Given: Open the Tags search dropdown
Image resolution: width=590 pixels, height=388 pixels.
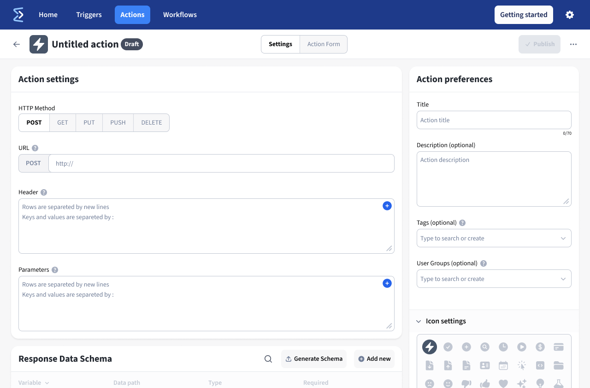Looking at the screenshot, I should [494, 238].
